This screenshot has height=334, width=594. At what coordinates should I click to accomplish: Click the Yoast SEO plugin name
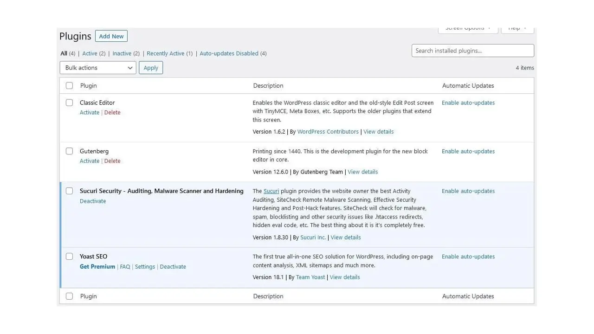93,257
